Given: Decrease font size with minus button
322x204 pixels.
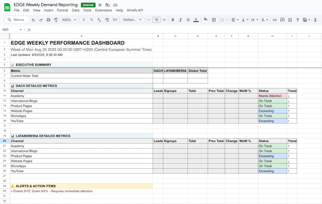Looking at the screenshot, I should click(x=149, y=20).
